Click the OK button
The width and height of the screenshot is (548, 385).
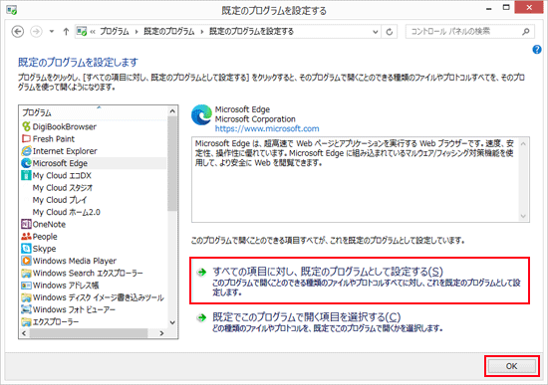point(512,366)
